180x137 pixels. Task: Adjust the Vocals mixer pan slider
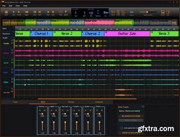tap(77, 114)
